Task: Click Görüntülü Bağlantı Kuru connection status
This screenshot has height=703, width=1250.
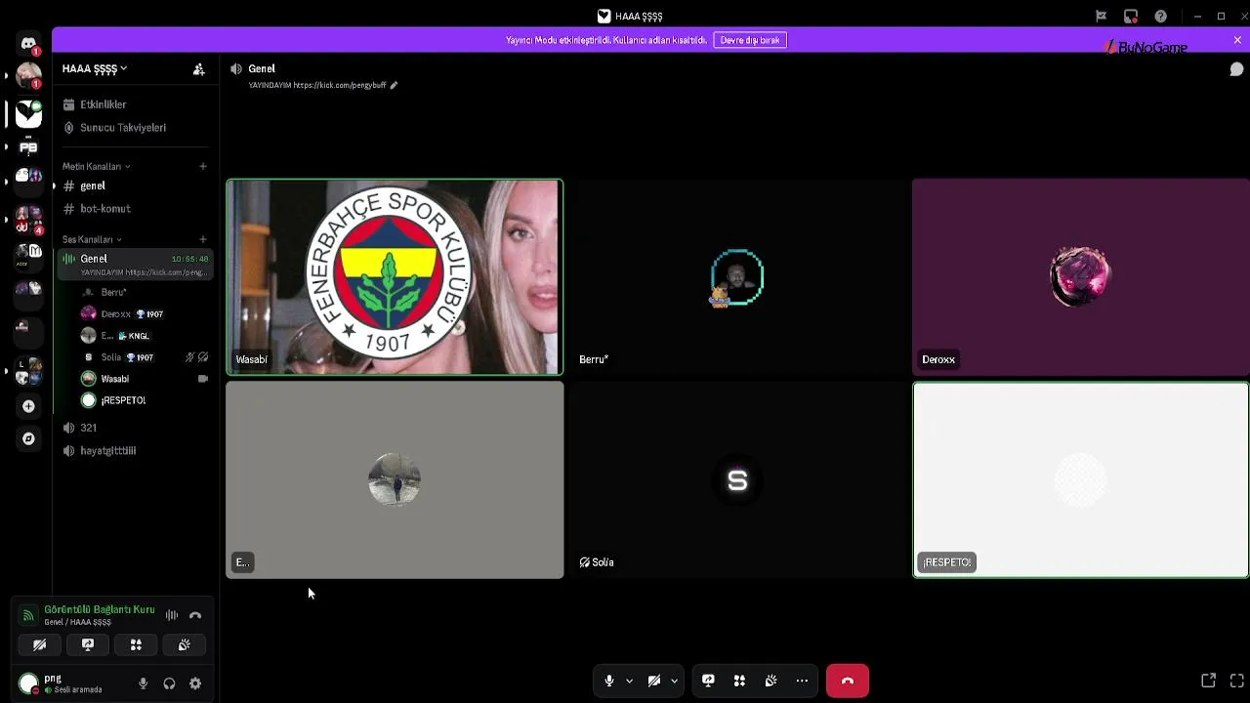Action: click(100, 610)
